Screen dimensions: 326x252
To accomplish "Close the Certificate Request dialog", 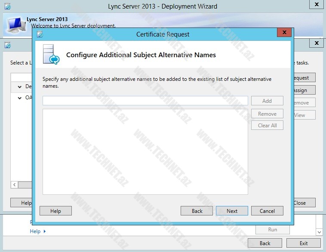I will 284,33.
